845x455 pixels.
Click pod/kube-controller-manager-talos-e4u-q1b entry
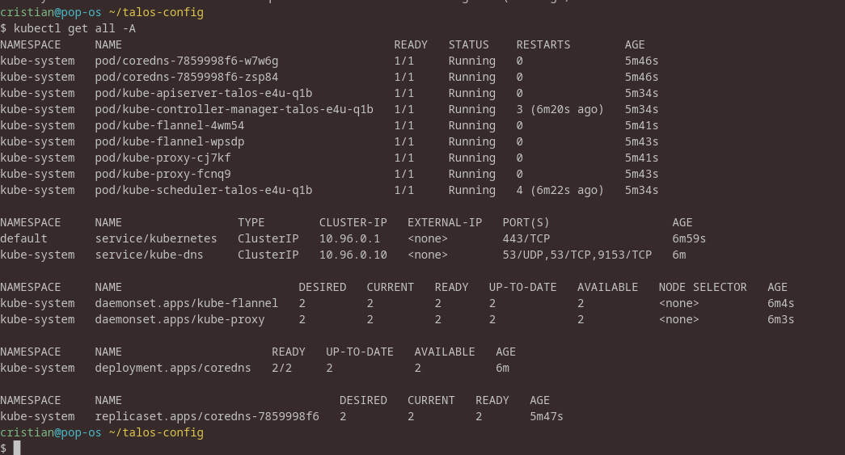[x=234, y=109]
